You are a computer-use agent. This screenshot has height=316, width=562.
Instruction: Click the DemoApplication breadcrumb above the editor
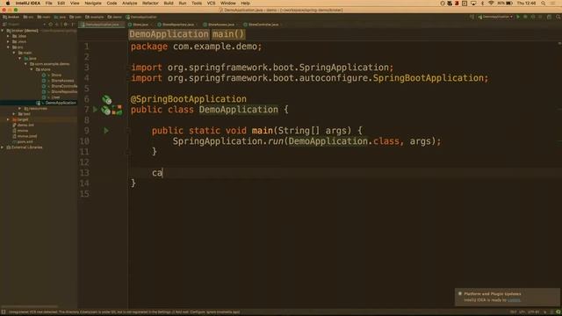click(169, 34)
